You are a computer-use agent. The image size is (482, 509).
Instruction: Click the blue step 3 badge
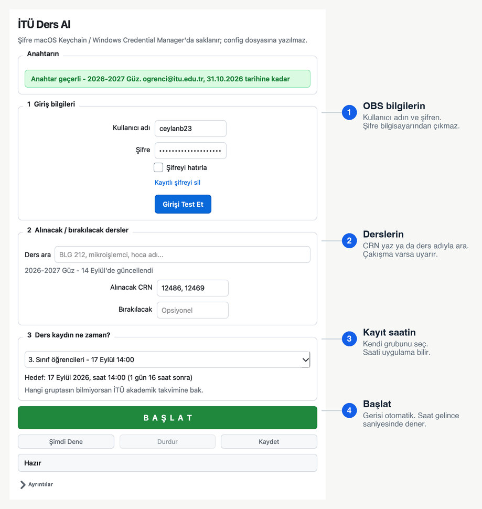coord(349,339)
